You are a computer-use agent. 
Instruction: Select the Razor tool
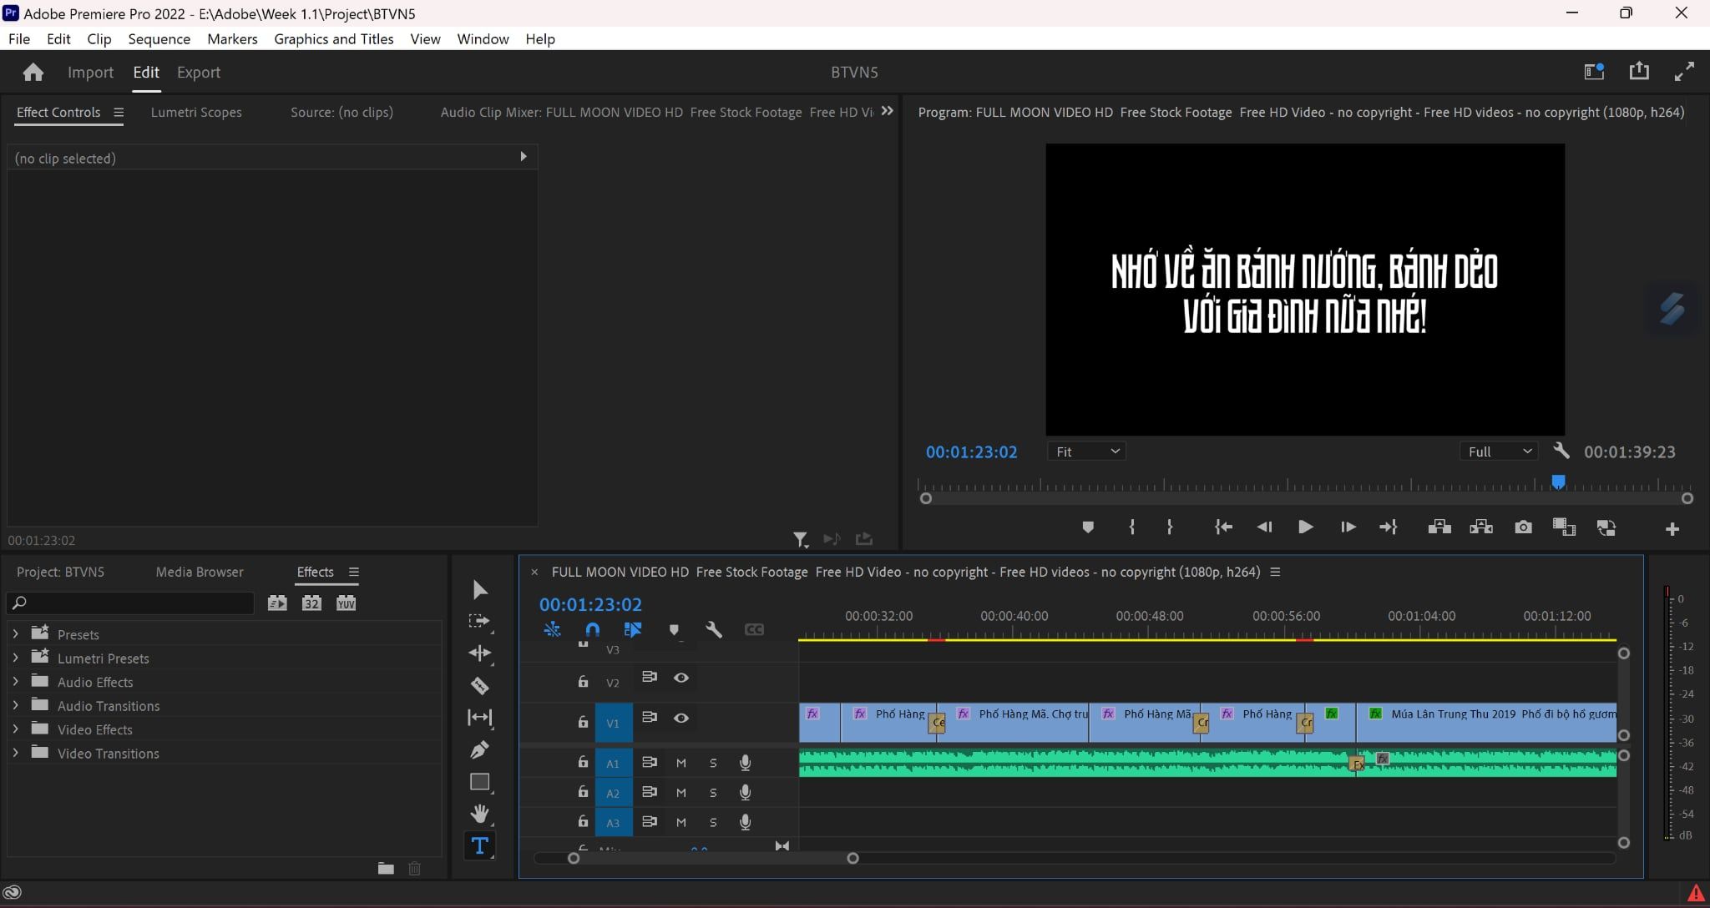coord(479,685)
